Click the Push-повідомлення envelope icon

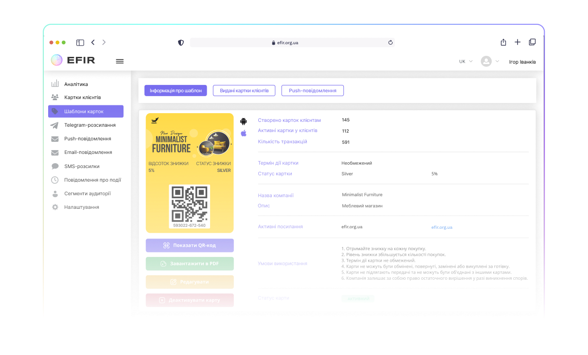coord(55,139)
